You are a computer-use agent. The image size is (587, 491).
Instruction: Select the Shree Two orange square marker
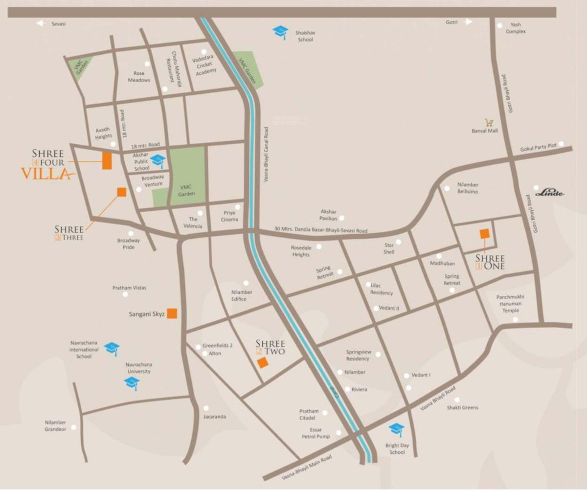263,362
